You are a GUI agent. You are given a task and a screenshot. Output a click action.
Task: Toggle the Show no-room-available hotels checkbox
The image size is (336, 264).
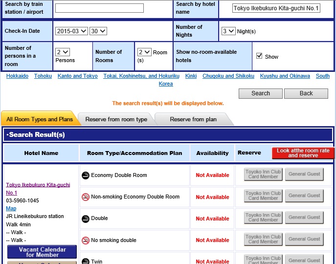pyautogui.click(x=259, y=56)
